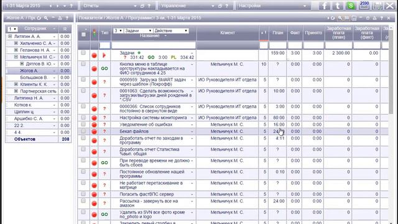This screenshot has width=398, height=224.
Task: Search within the Показатели panel
Action: (x=340, y=18)
